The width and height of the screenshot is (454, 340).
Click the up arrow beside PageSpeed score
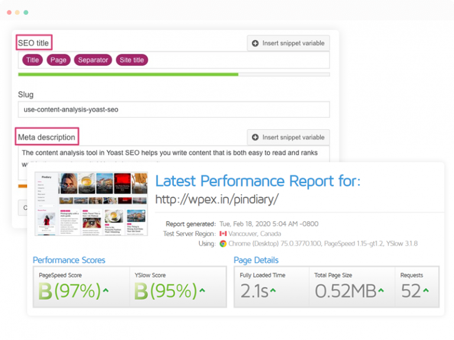point(106,290)
